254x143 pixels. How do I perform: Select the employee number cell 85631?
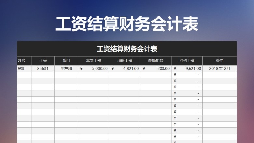click(43, 69)
